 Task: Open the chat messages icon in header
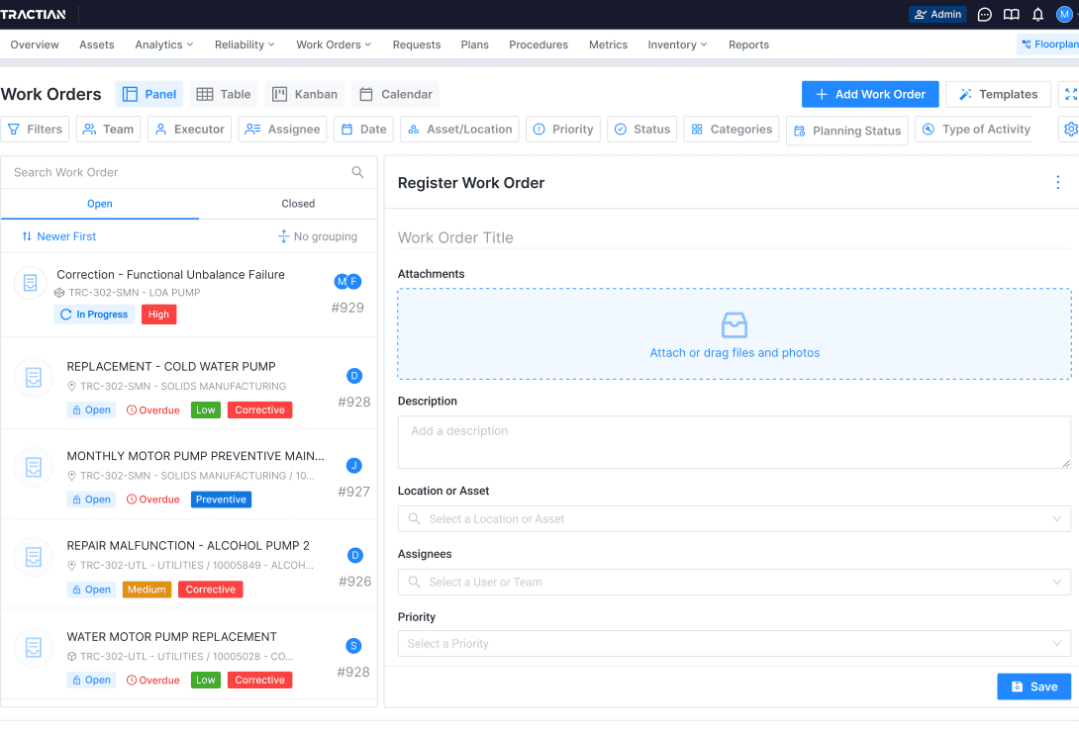pos(985,15)
